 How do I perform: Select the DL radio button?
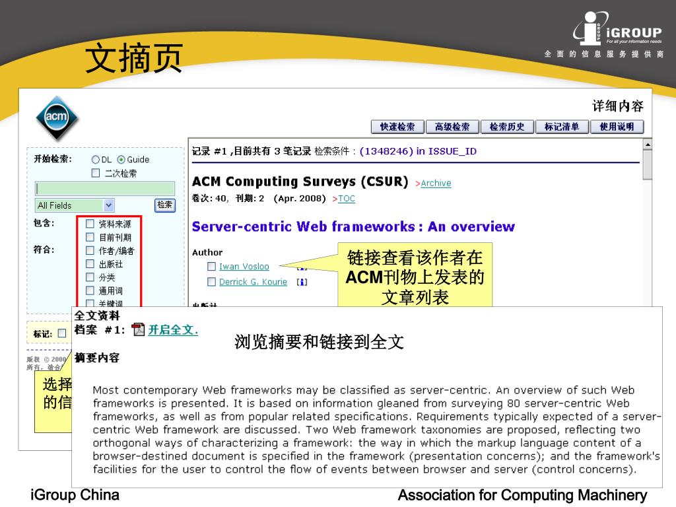(96, 160)
